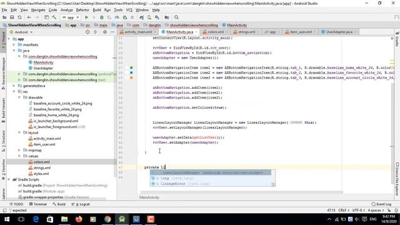Viewport: 400px width, 225px height.
Task: Expand the mipmap folder
Action: point(19,150)
